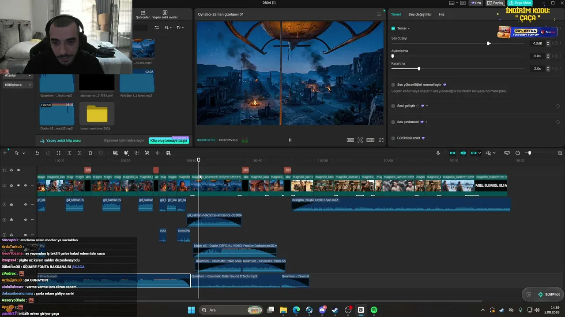The width and height of the screenshot is (565, 317).
Task: Undo the last timeline edit
Action: coord(37,153)
